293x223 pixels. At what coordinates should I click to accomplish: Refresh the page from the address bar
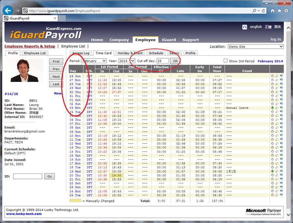pyautogui.click(x=263, y=11)
